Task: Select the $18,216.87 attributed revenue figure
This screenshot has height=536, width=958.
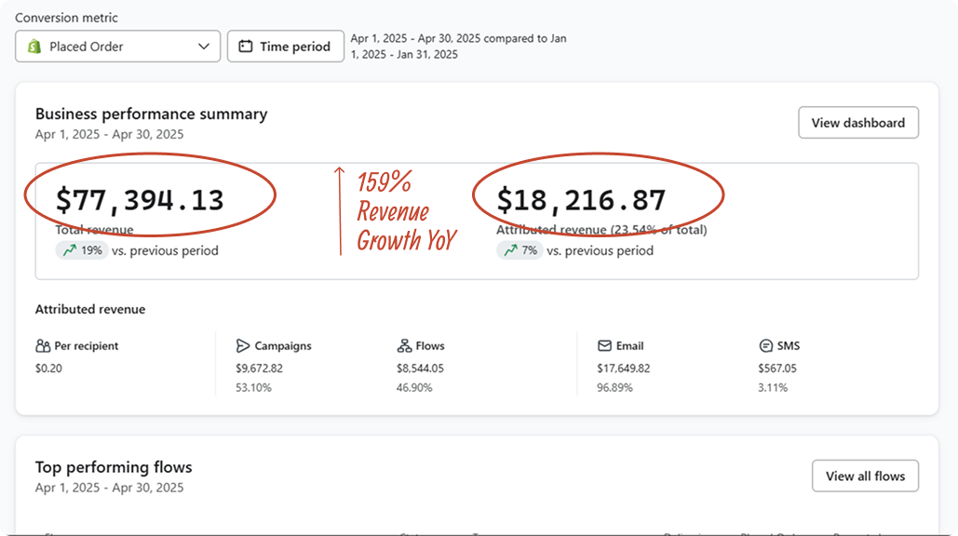Action: tap(581, 199)
